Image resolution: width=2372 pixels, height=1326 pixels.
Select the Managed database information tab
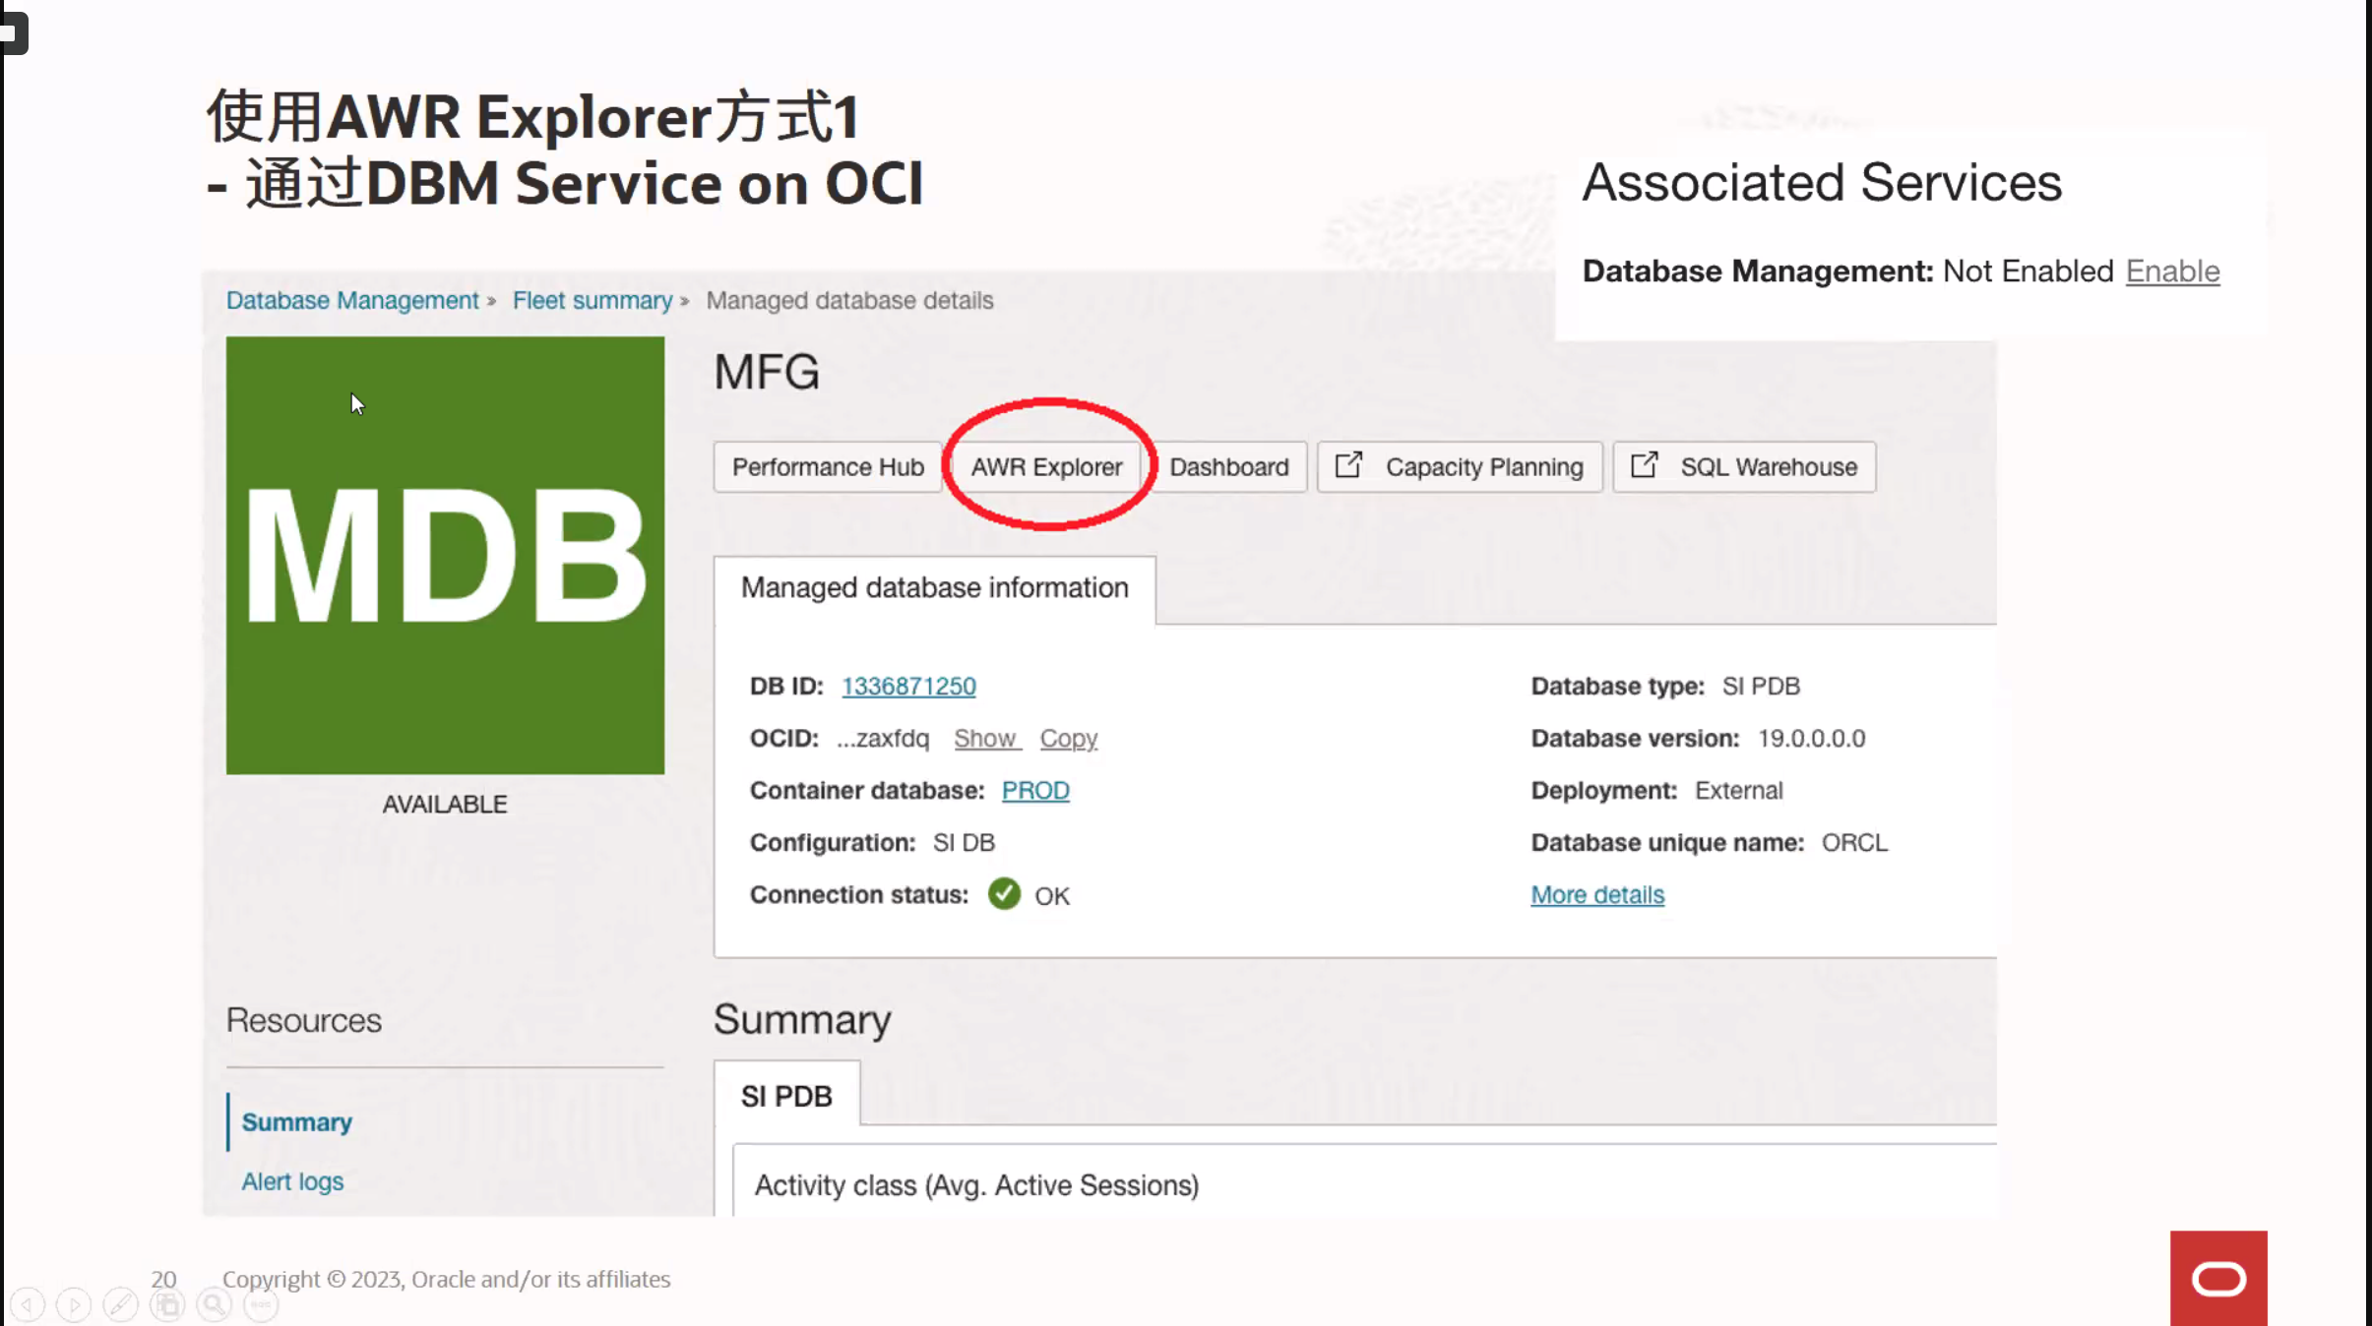tap(934, 589)
